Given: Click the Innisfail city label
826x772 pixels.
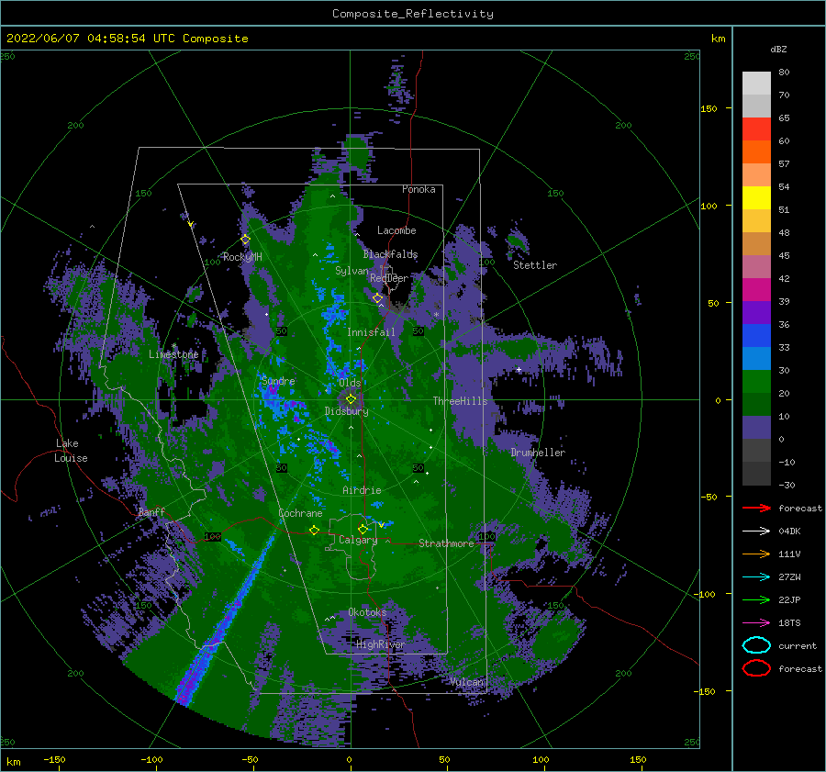Looking at the screenshot, I should coord(371,332).
